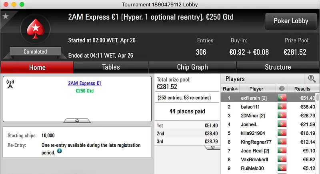This screenshot has height=174, width=320.
Task: Open the 2AM Express €1 link
Action: (x=84, y=83)
